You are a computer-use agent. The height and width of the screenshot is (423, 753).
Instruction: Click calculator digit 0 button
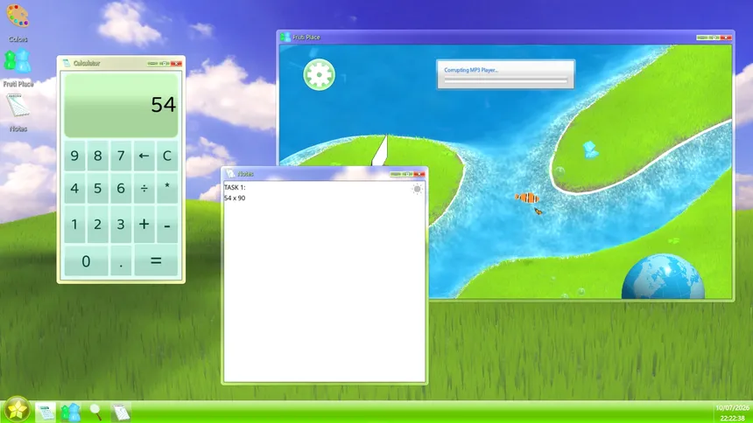pos(86,261)
